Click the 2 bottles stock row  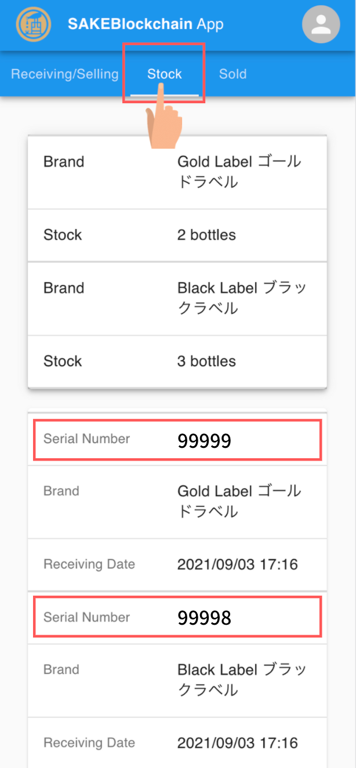(x=177, y=235)
